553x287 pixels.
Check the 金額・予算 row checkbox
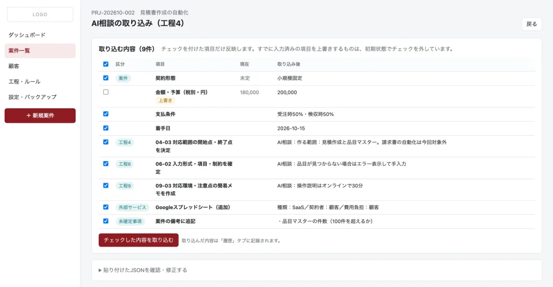[x=106, y=92]
